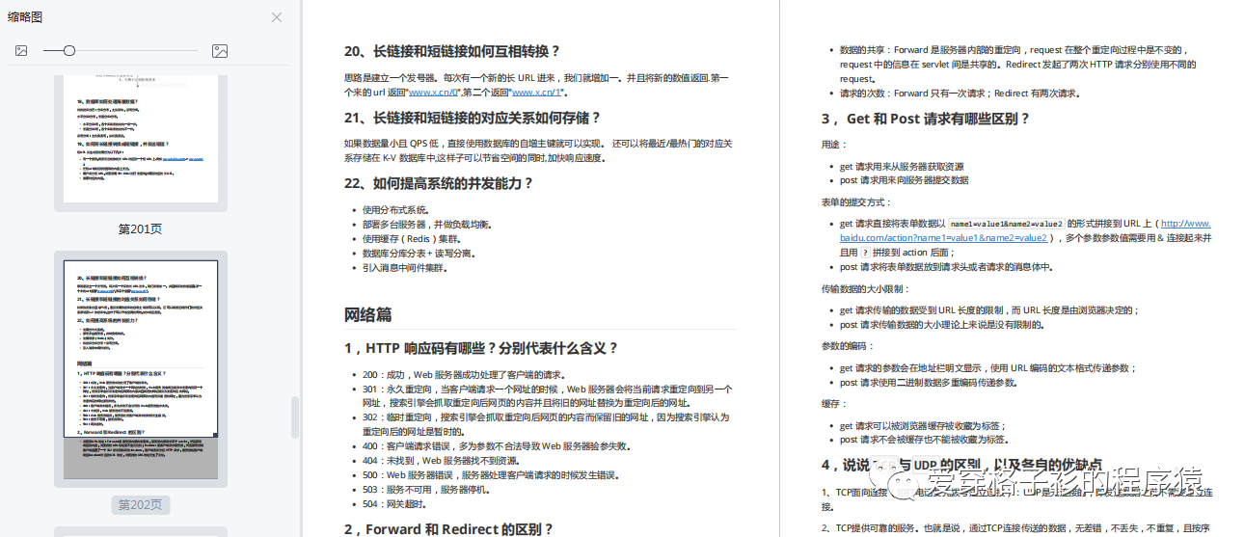Click bullet 引入消息中间件集群。
Screen dimensions: 1244x537
click(405, 268)
